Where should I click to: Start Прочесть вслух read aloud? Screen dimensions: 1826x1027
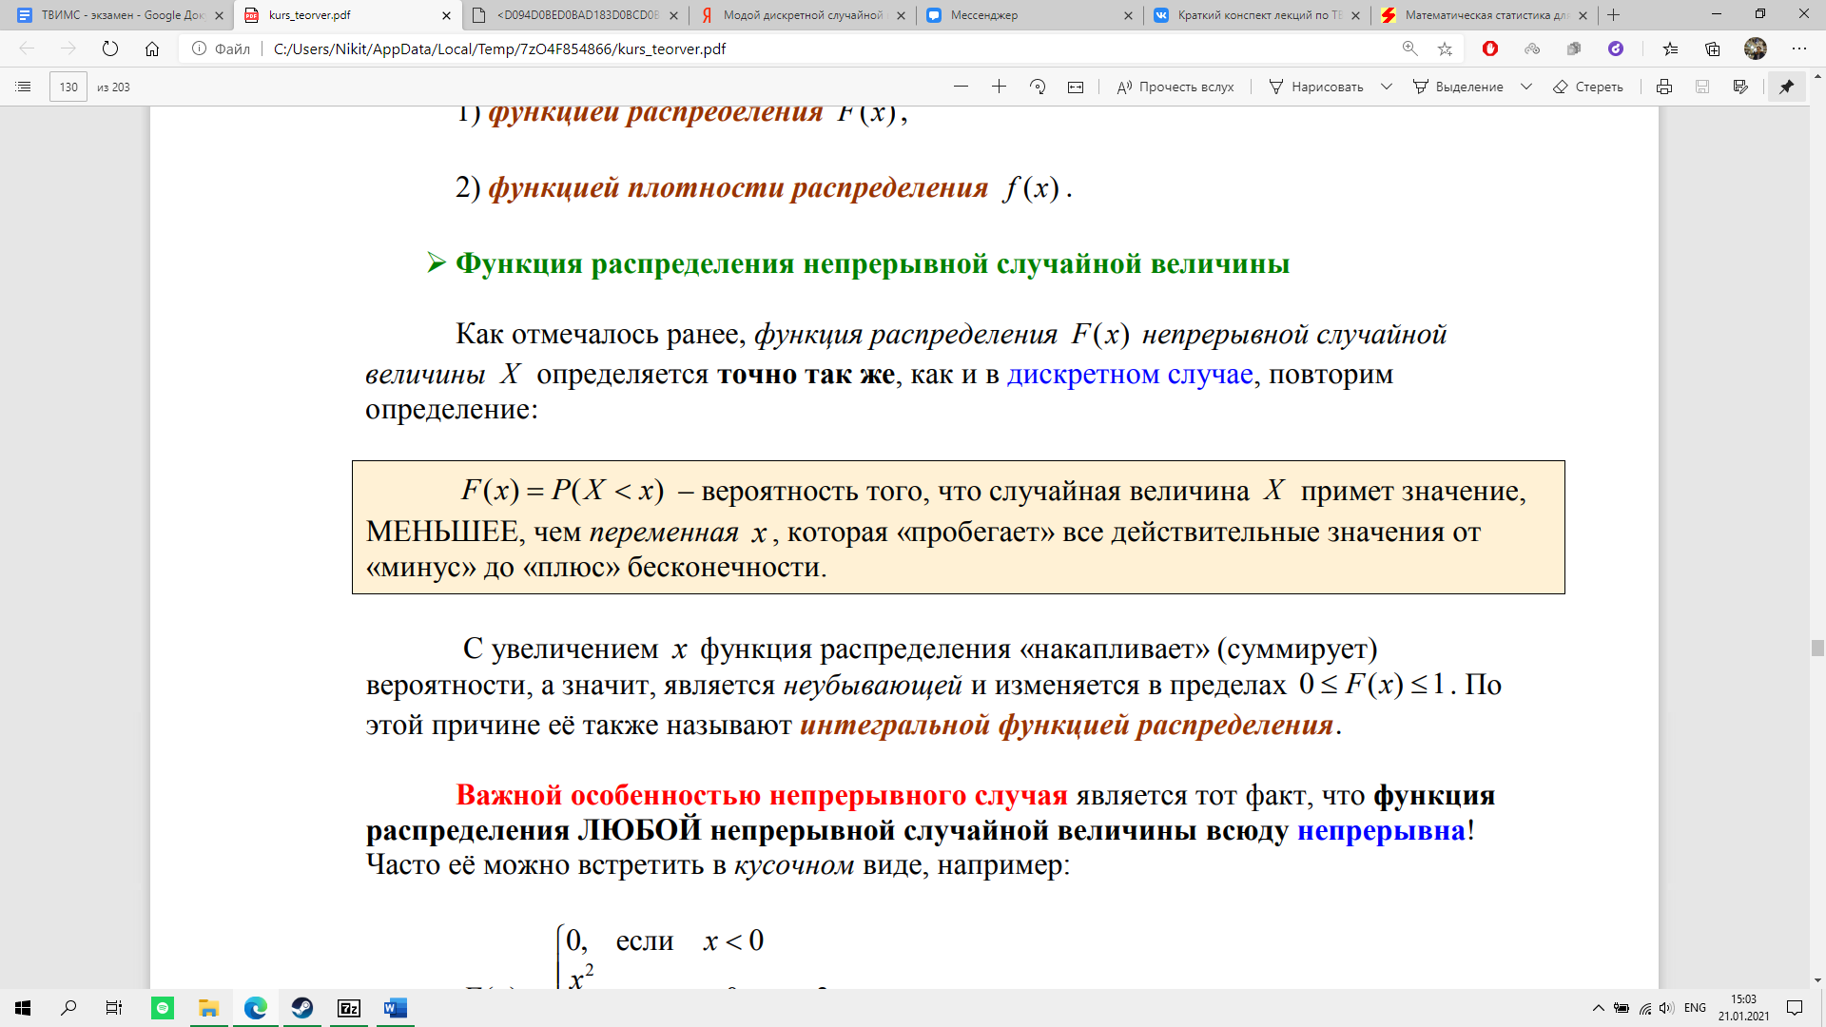[1175, 87]
